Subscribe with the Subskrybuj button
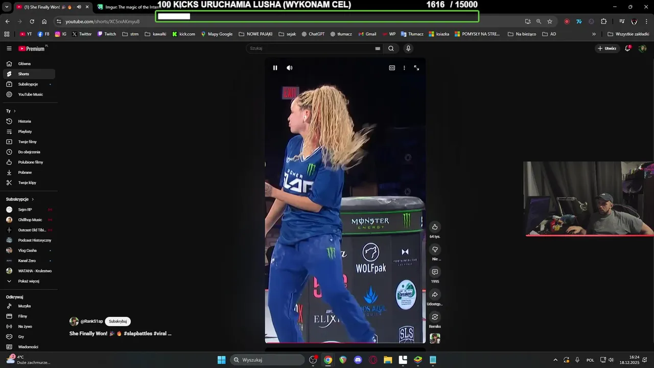This screenshot has width=654, height=368. pyautogui.click(x=118, y=321)
